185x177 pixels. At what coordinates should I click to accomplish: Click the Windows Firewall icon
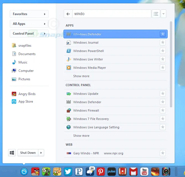(69, 110)
